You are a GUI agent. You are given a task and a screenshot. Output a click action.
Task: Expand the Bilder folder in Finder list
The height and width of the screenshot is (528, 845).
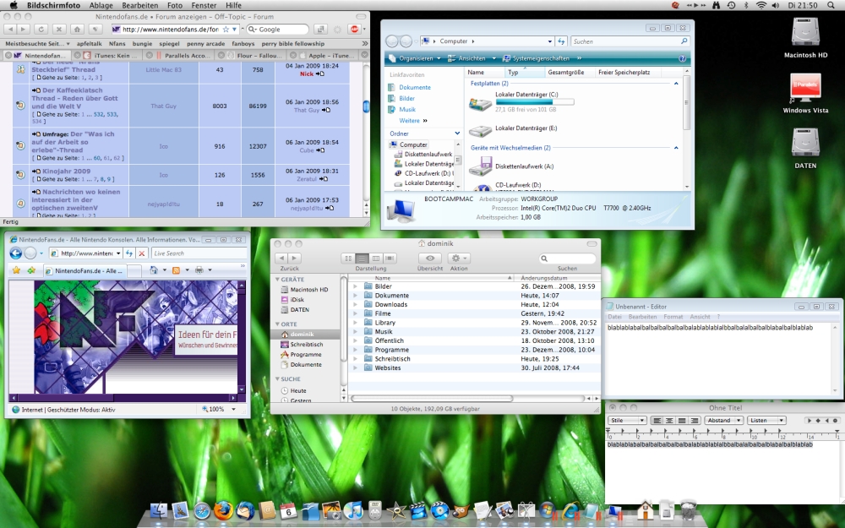pyautogui.click(x=355, y=286)
